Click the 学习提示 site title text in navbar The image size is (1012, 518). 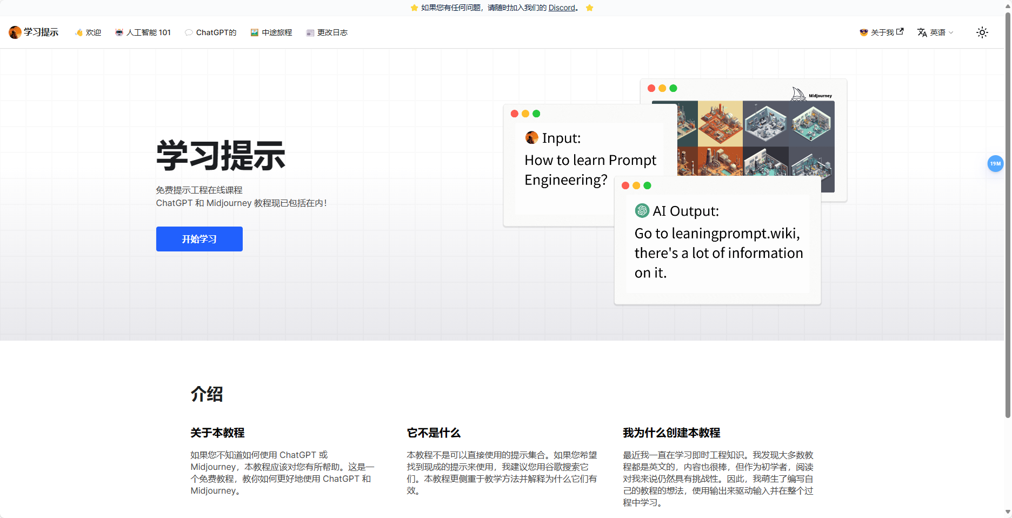click(x=41, y=32)
